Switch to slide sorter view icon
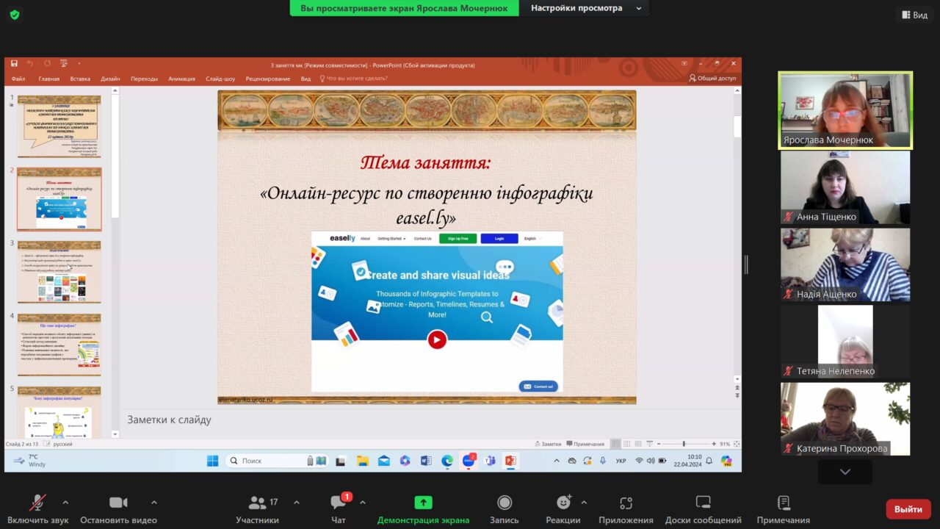The width and height of the screenshot is (940, 529). pyautogui.click(x=626, y=444)
